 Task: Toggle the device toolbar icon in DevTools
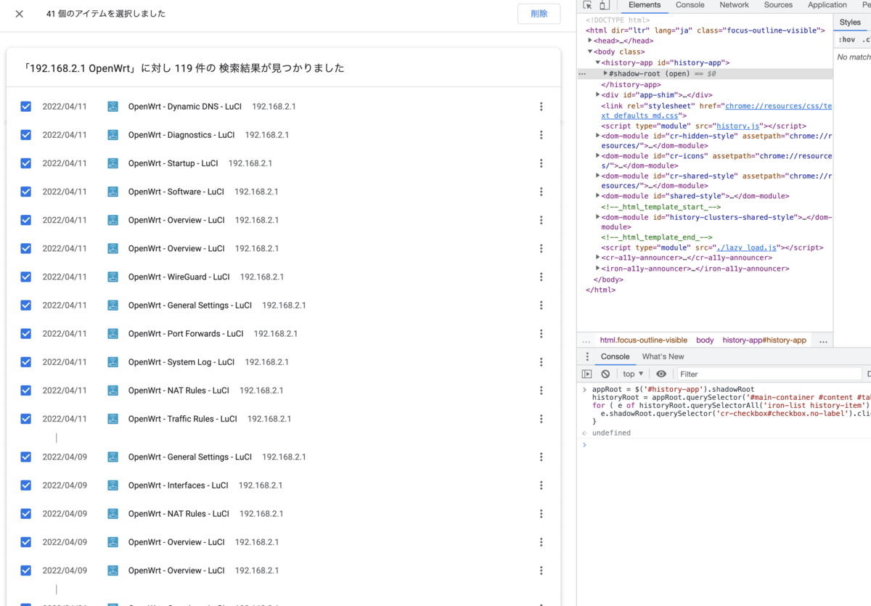pyautogui.click(x=605, y=5)
